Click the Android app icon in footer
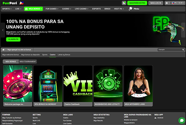Viewport: 186px width, 125px height. [156, 118]
